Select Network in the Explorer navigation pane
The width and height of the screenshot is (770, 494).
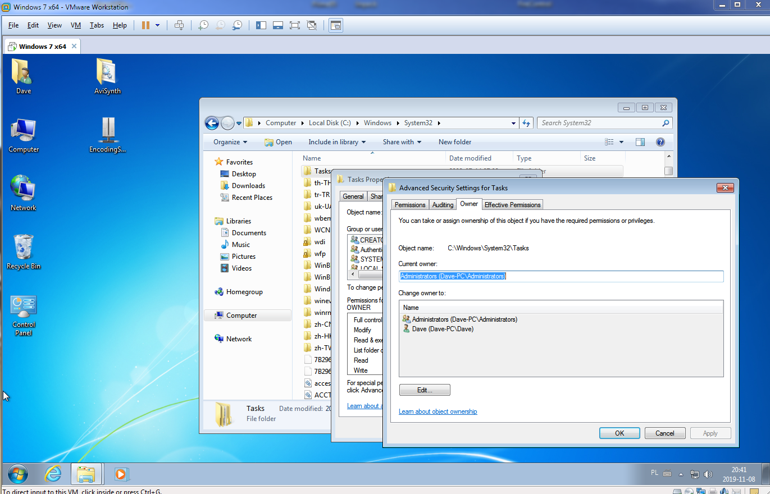click(x=239, y=339)
